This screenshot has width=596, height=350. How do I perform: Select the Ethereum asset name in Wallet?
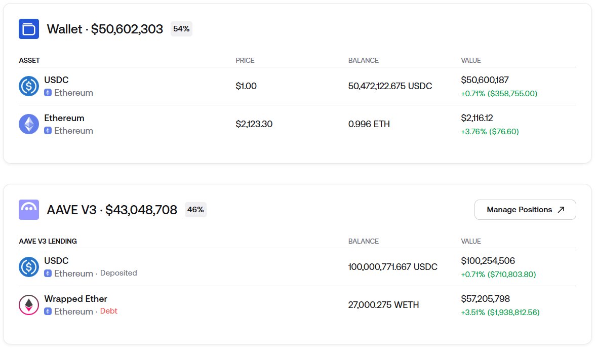pos(64,118)
